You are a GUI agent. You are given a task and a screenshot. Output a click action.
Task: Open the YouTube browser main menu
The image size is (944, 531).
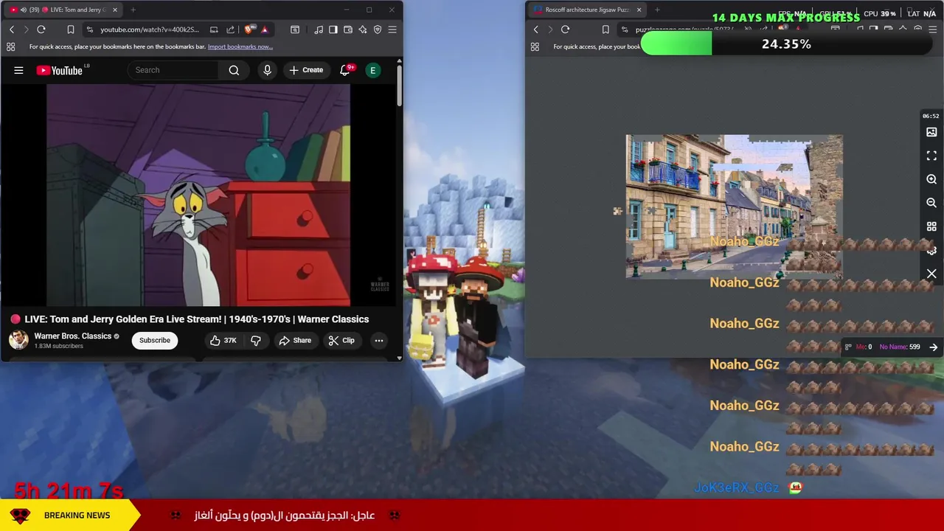point(392,29)
